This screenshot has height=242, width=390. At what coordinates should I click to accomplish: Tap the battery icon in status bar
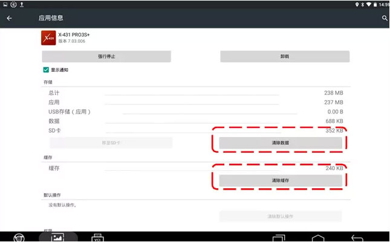point(375,4)
